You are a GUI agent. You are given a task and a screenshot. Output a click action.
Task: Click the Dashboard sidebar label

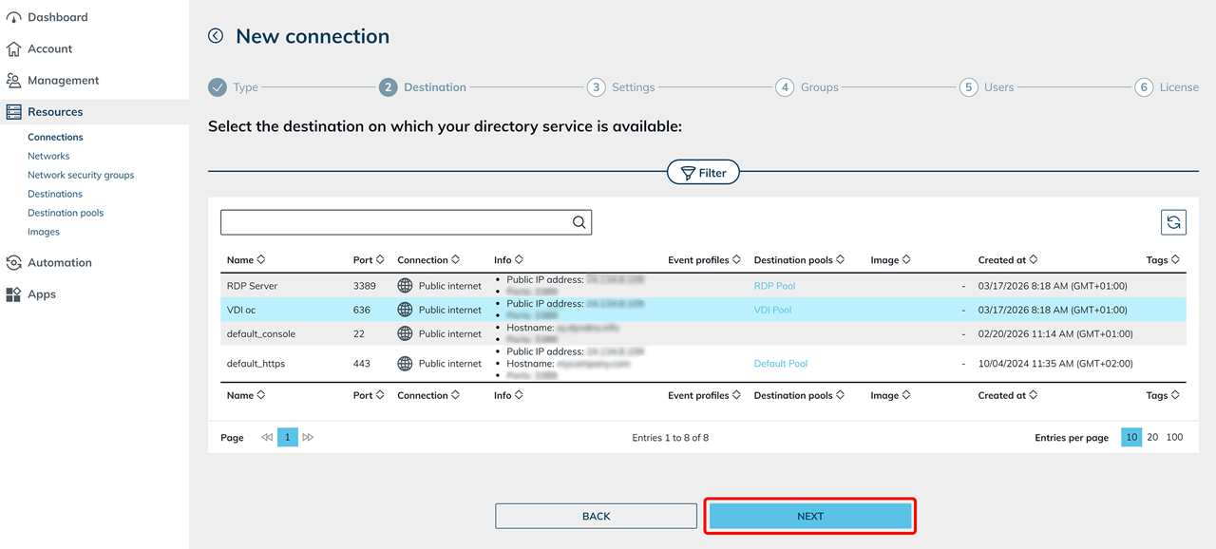click(x=58, y=17)
